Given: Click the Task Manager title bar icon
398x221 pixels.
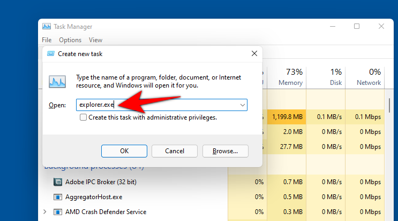Looking at the screenshot, I should 47,27.
